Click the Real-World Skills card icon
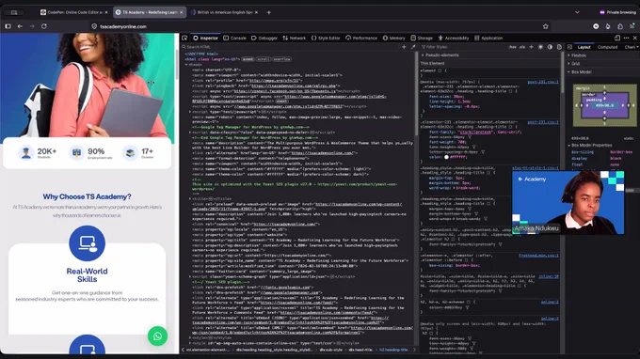Image resolution: width=640 pixels, height=359 pixels. coord(87,243)
